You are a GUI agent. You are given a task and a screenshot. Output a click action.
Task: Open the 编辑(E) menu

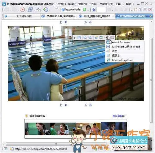click(x=72, y=4)
